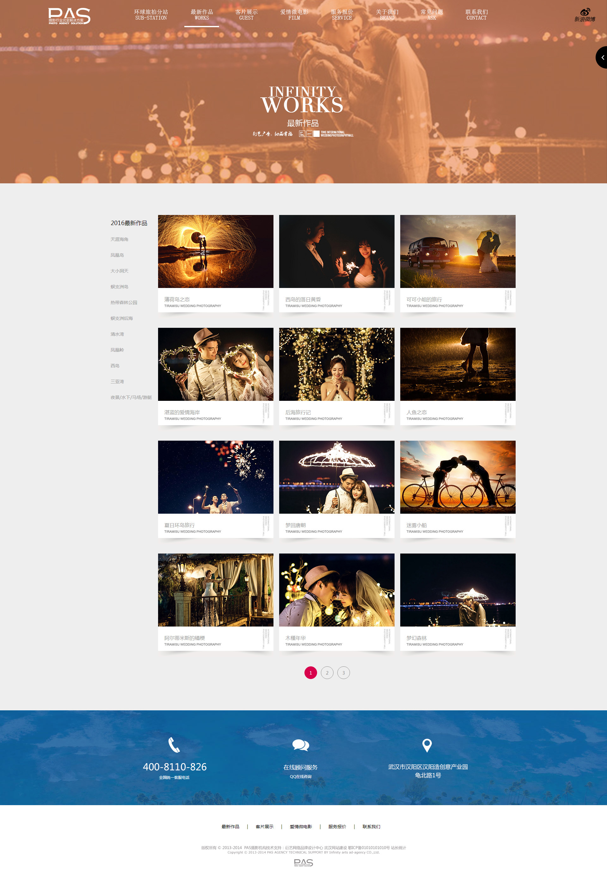Image resolution: width=607 pixels, height=875 pixels.
Task: Open the 联系我们 CONTACT nav item
Action: [476, 15]
